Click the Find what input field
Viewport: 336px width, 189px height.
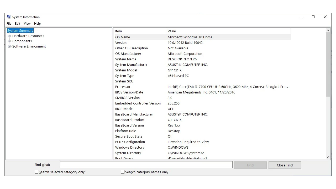click(146, 165)
